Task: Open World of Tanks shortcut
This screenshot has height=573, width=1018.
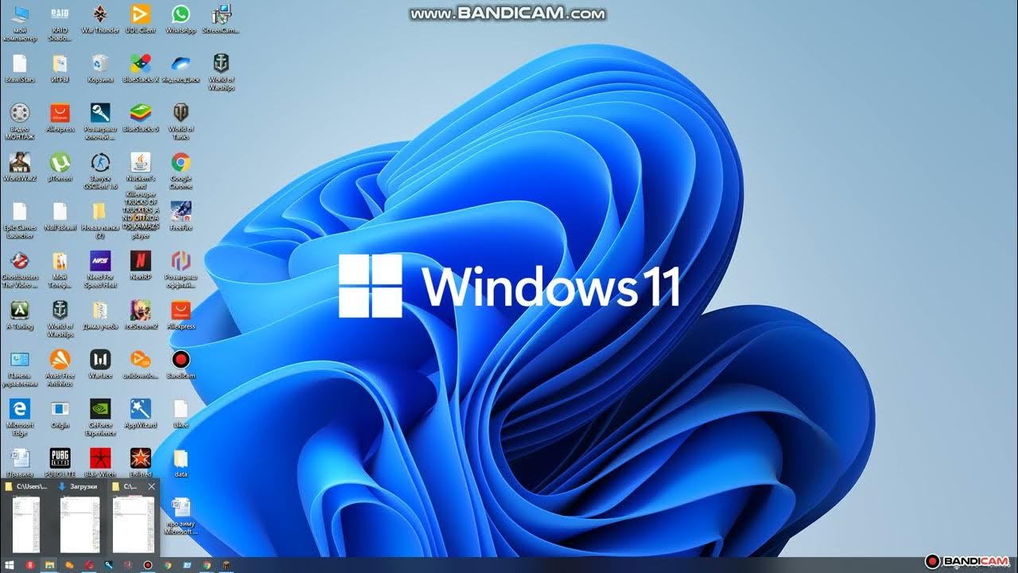Action: (181, 121)
